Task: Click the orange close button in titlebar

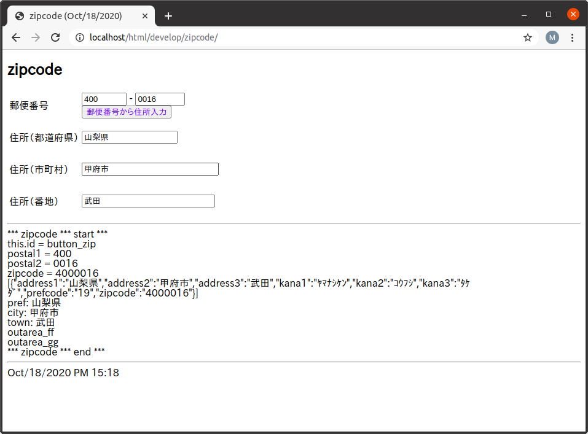Action: click(573, 14)
